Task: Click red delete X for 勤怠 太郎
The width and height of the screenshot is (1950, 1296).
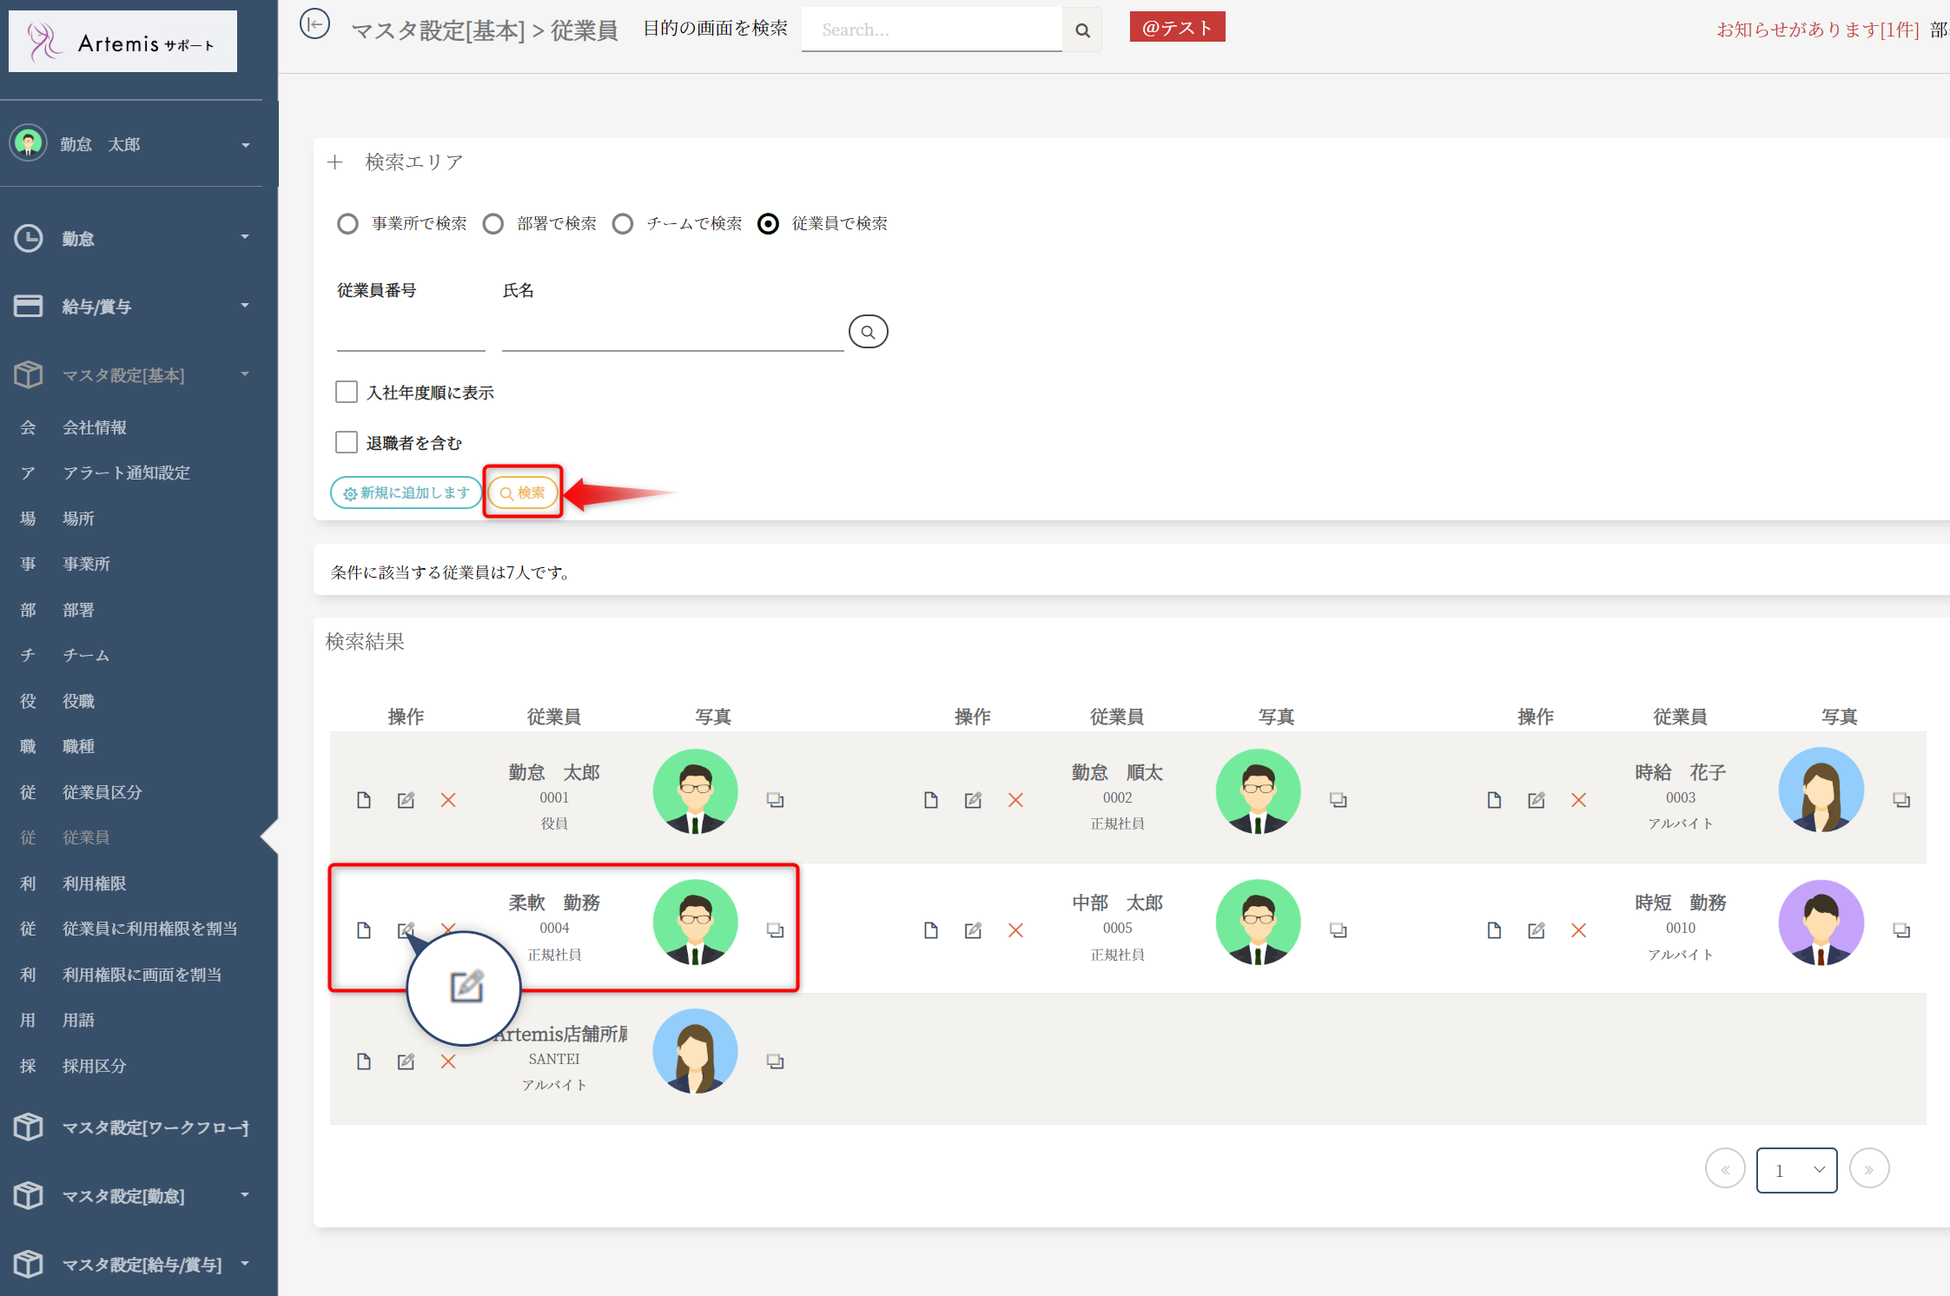Action: point(448,800)
